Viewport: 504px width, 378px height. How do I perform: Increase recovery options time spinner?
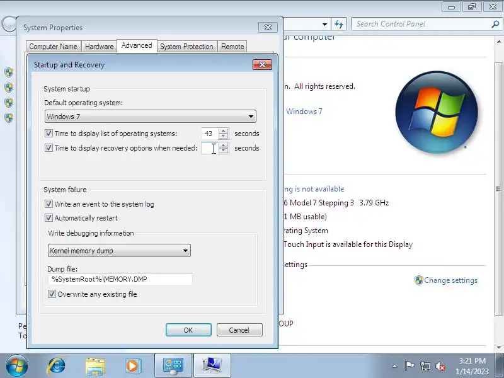[x=224, y=145]
